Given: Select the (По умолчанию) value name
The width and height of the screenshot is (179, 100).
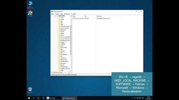Looking at the screenshot, I should 79,18.
